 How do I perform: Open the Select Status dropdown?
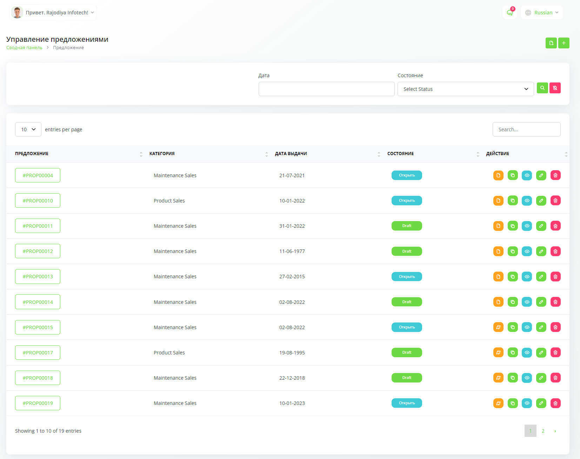click(465, 89)
